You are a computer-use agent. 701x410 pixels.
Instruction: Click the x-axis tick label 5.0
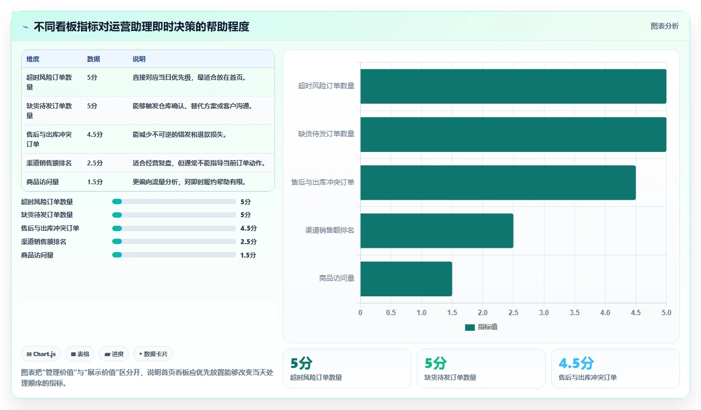(666, 312)
